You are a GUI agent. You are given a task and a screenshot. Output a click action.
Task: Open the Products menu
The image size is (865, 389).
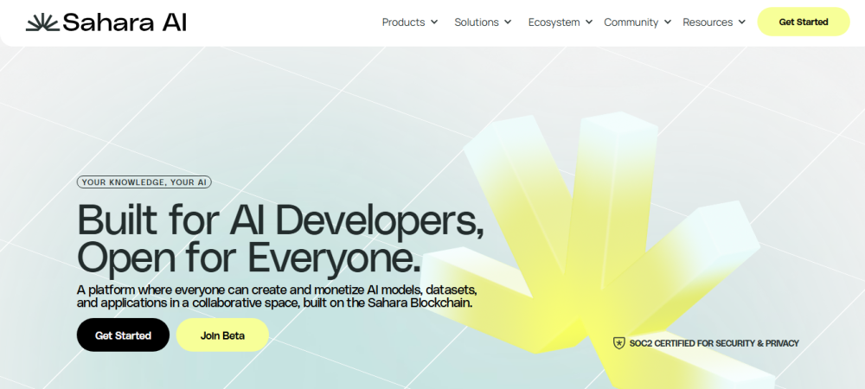[403, 22]
